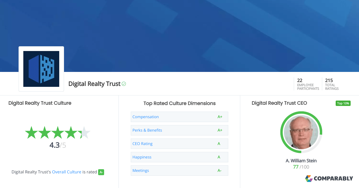359x188 pixels.
Task: Click the Top Rated Culture Dimensions heading
Action: pyautogui.click(x=180, y=103)
